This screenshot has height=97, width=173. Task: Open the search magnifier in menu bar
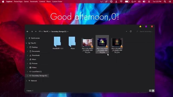165,2
